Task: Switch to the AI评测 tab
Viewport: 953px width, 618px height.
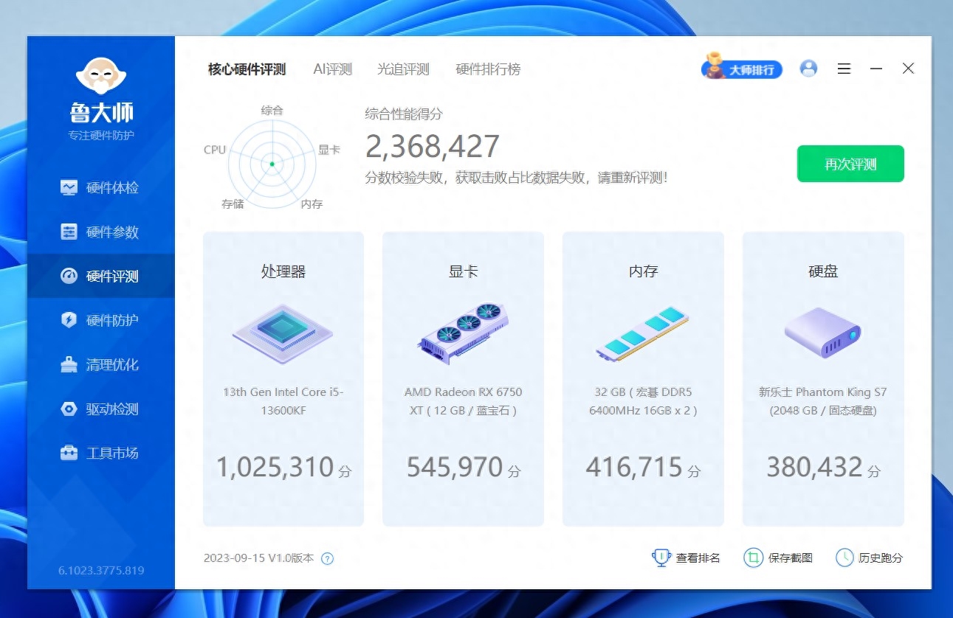Action: tap(333, 69)
